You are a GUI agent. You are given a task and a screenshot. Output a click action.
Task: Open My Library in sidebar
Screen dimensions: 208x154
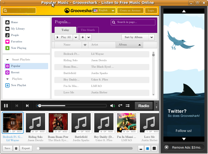15,29
